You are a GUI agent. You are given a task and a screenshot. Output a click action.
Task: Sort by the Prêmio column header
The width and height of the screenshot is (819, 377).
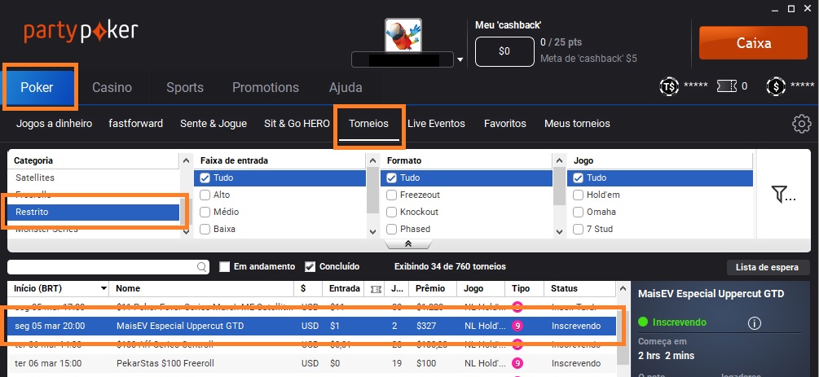(430, 288)
